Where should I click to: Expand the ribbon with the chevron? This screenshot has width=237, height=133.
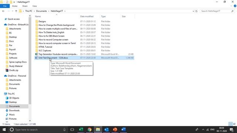click(x=231, y=6)
